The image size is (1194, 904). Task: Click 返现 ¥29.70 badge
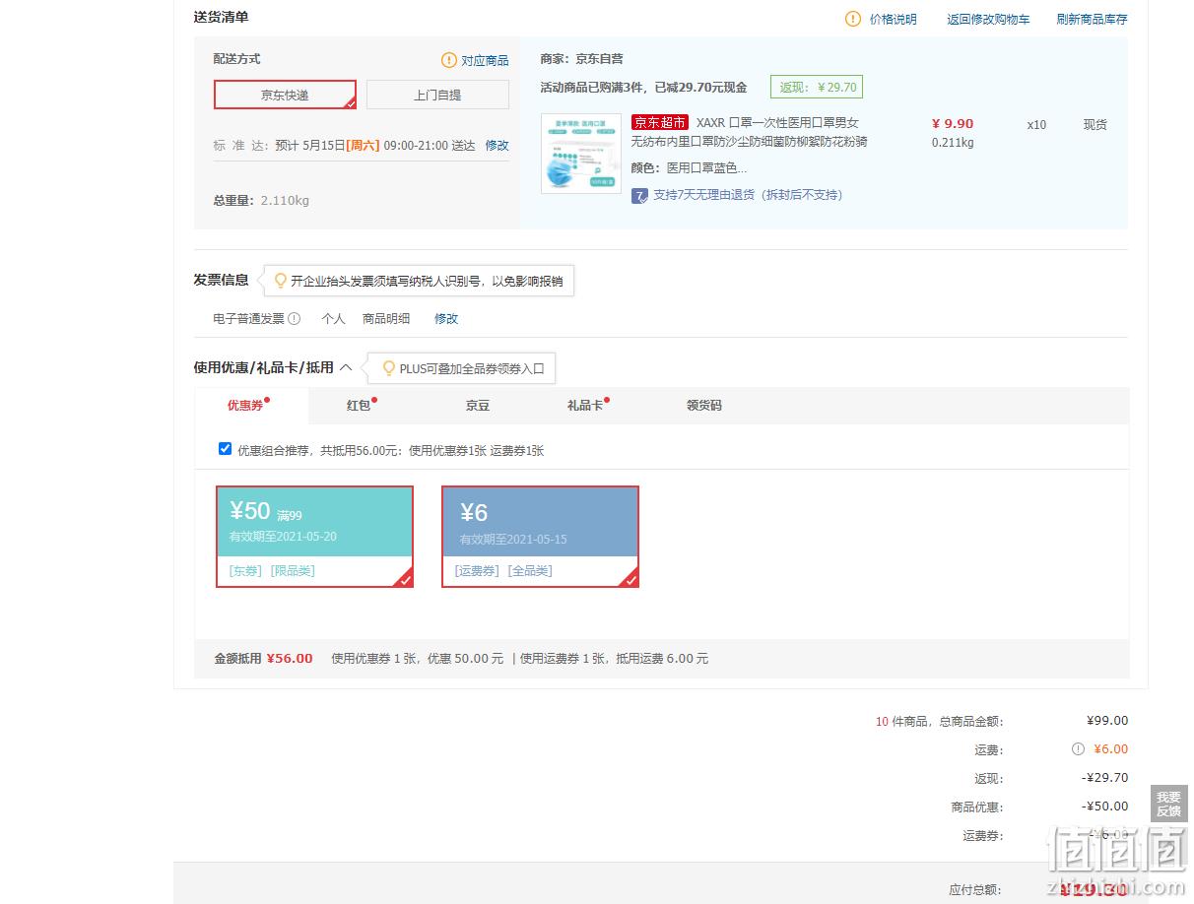(818, 87)
